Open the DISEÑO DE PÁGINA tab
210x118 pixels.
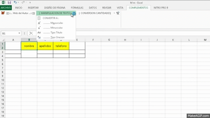click(x=55, y=8)
